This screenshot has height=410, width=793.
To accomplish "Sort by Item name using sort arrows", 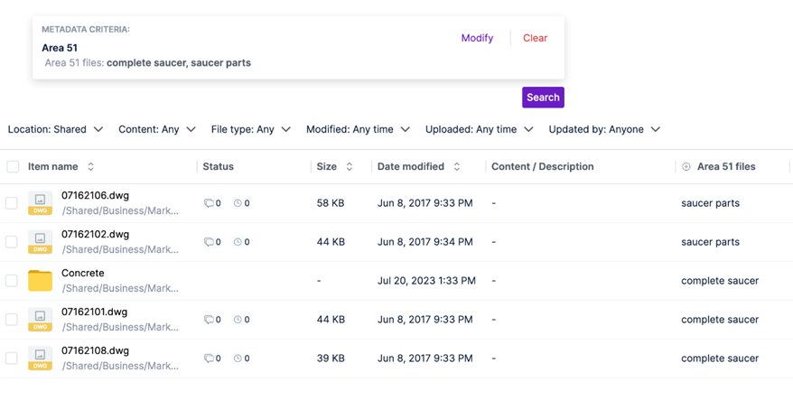I will click(x=90, y=167).
